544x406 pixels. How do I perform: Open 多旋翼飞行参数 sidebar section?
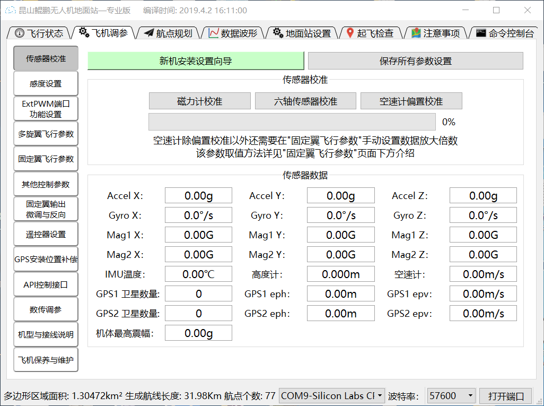[x=46, y=134]
